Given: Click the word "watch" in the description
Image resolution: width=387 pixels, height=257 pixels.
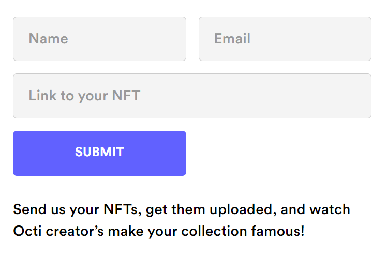Looking at the screenshot, I should (x=330, y=209).
